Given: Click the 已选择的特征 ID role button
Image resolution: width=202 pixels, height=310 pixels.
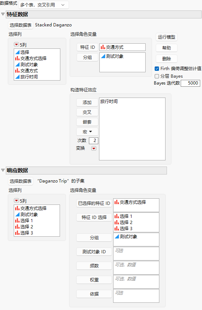Looking at the screenshot, I should pyautogui.click(x=94, y=203).
